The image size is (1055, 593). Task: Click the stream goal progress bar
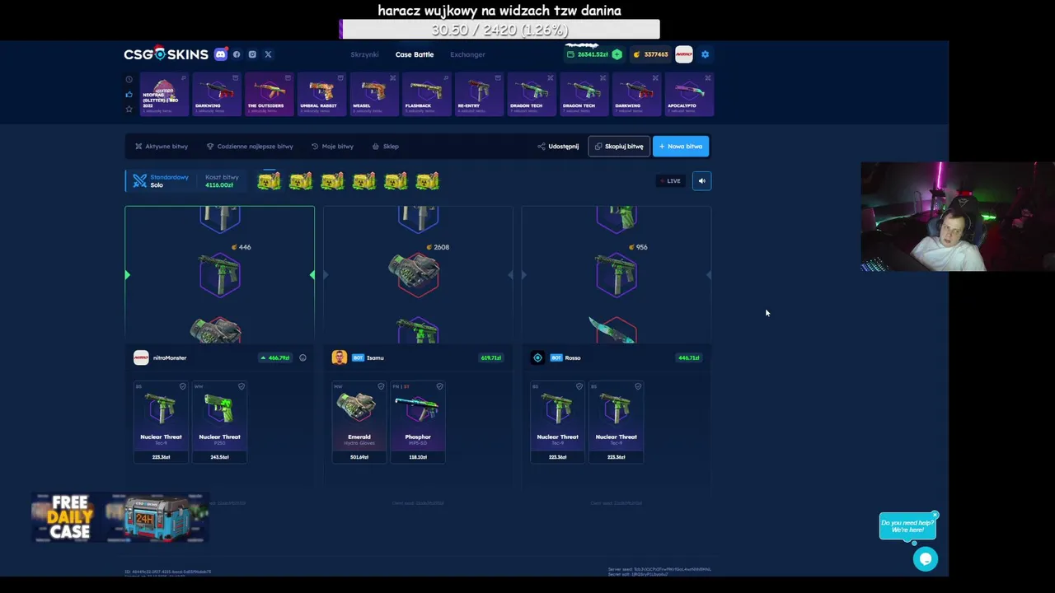tap(499, 30)
